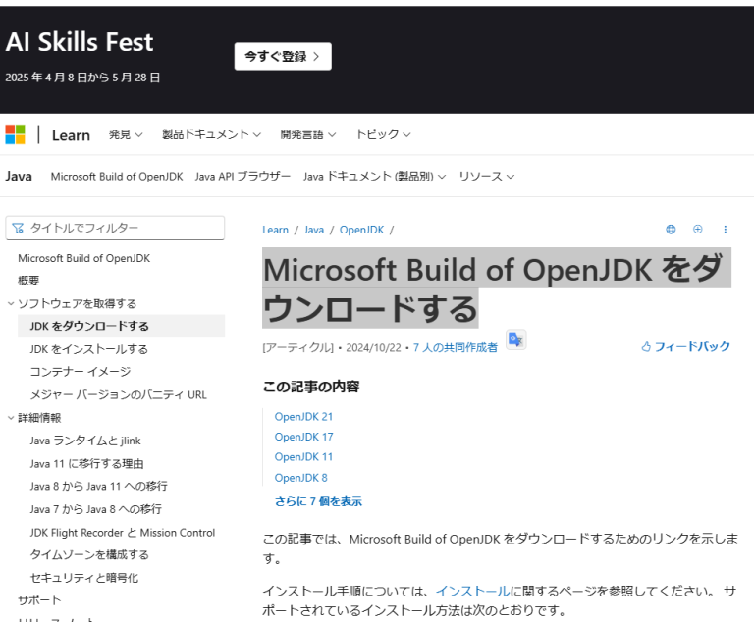Select セキュリティと暗号化 sidebar item
This screenshot has width=754, height=622.
(x=84, y=578)
